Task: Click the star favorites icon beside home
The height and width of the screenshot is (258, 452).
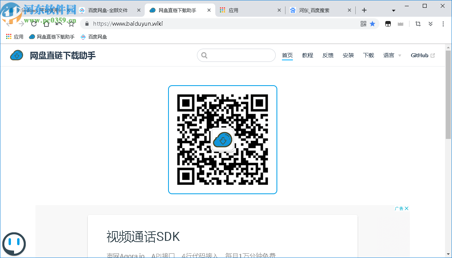Action: (x=71, y=24)
